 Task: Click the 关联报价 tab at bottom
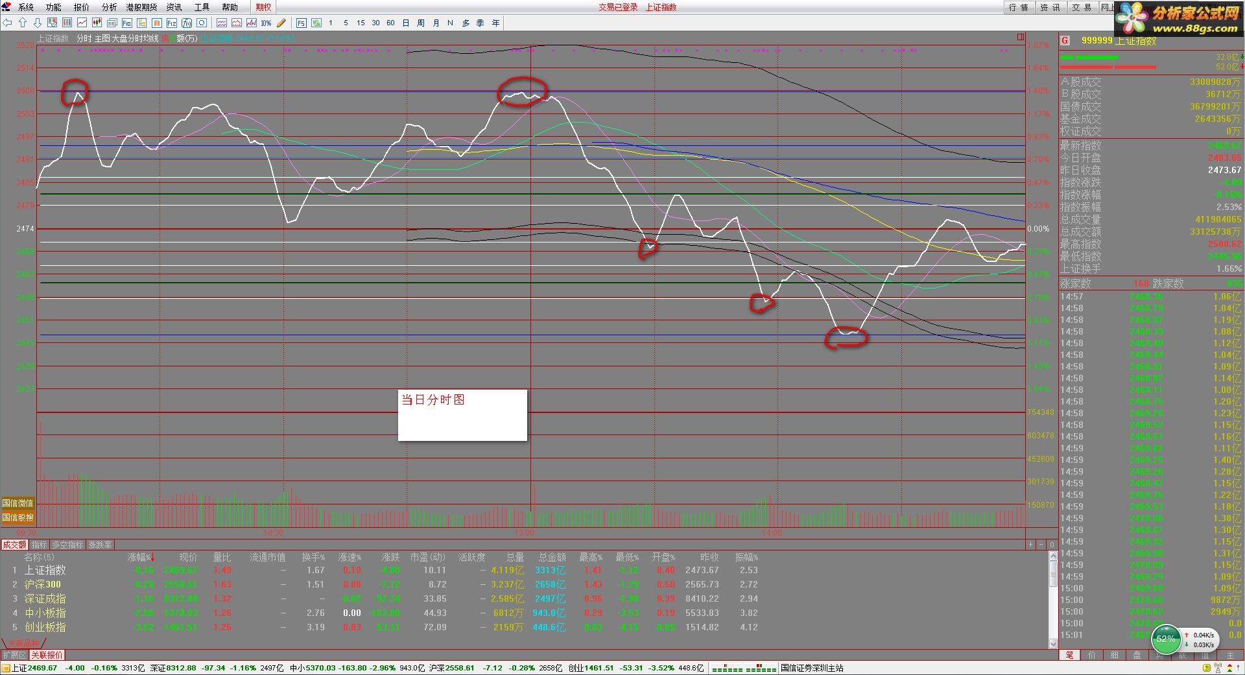pos(47,655)
